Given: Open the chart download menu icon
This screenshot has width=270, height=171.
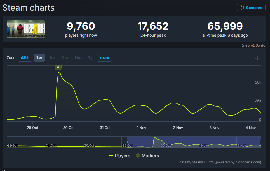Looking at the screenshot, I should (x=257, y=59).
